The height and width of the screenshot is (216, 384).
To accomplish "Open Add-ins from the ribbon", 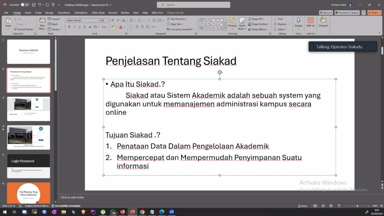I will pos(310,22).
